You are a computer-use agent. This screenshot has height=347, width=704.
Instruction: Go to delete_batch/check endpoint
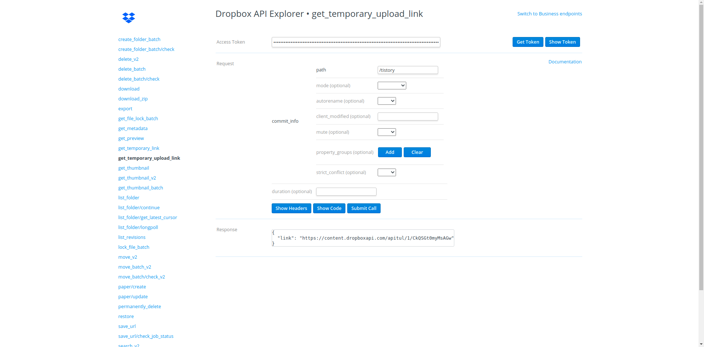coord(139,79)
